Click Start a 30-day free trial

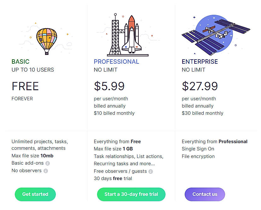(x=131, y=194)
